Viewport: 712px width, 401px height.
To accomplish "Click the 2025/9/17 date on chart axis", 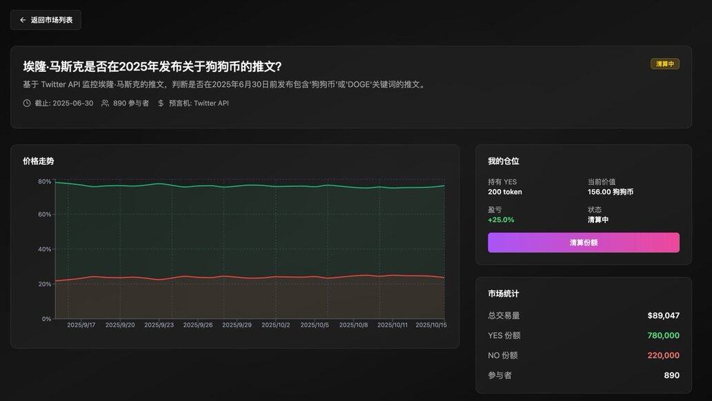I will [x=81, y=325].
